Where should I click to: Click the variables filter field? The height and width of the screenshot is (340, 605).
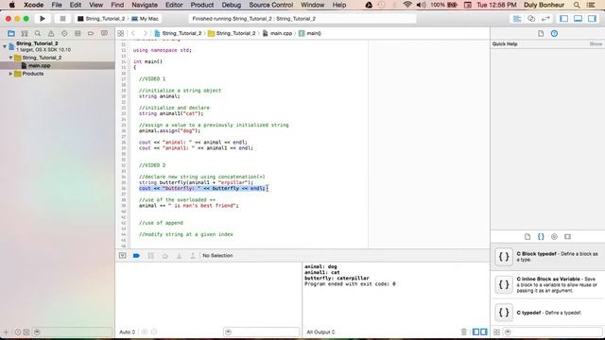261,331
